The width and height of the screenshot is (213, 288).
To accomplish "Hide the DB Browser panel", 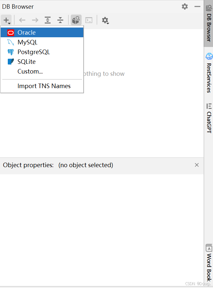I will tap(197, 6).
